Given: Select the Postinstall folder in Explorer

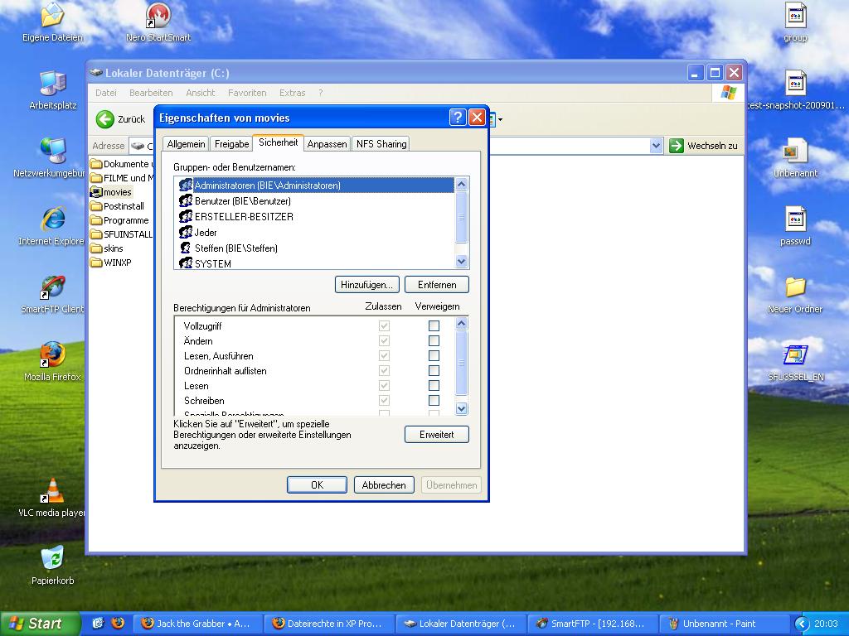Looking at the screenshot, I should 118,206.
